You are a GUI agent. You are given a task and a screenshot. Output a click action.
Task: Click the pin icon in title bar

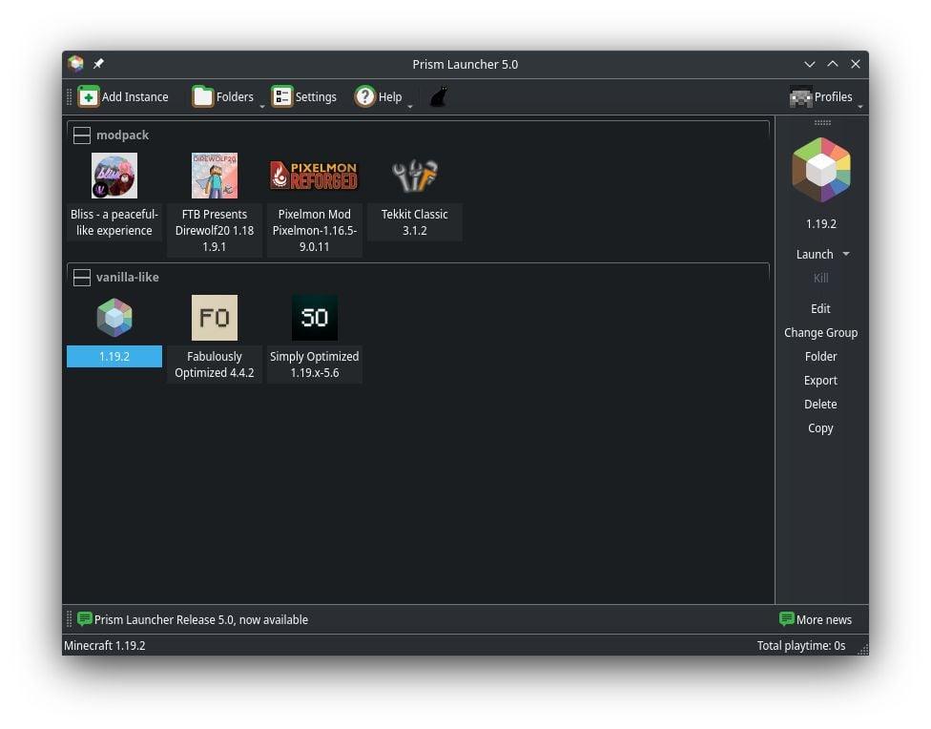pyautogui.click(x=98, y=64)
